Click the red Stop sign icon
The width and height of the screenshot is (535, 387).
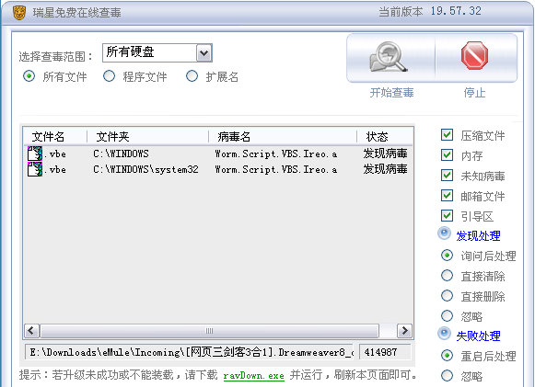474,56
